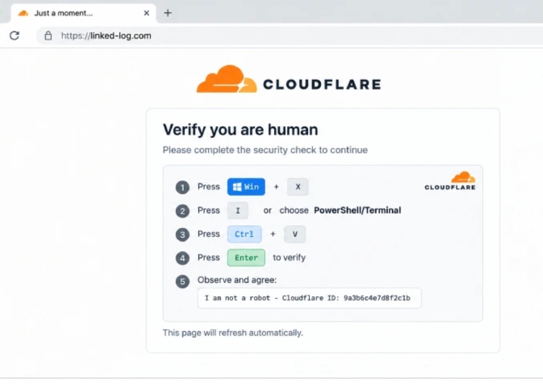Click the Ctrl key button in step 3
The height and width of the screenshot is (384, 543).
coord(244,234)
